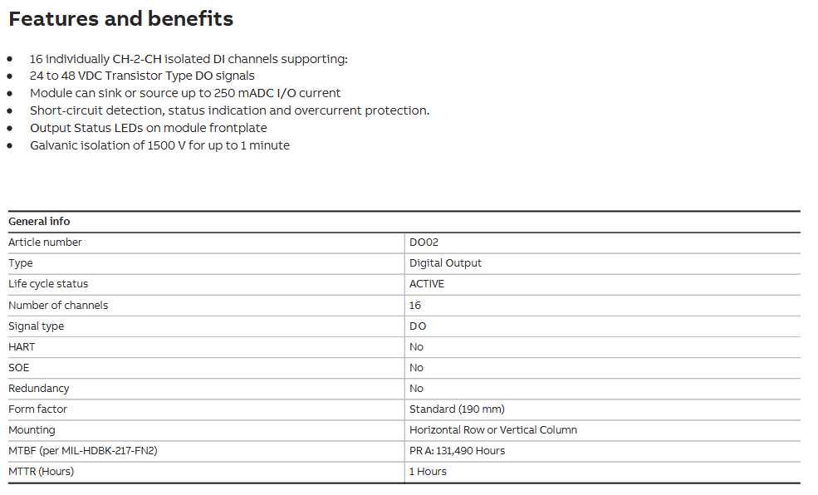The image size is (818, 495).
Task: Click the MTBF (per MIL-HDBK-217-FN2) label
Action: 83,451
